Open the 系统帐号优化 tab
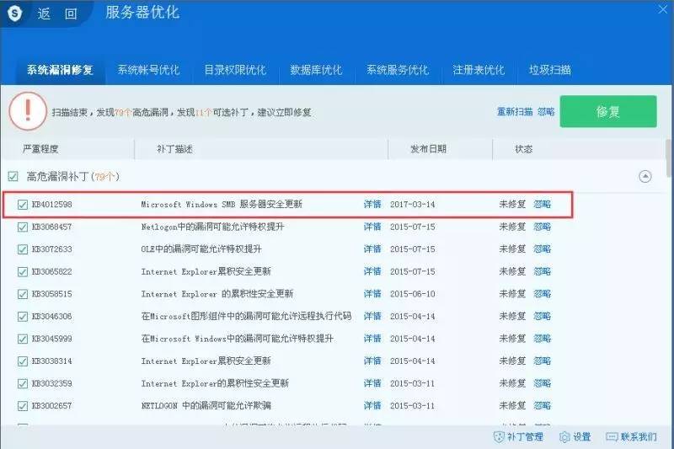This screenshot has width=674, height=449. click(148, 70)
